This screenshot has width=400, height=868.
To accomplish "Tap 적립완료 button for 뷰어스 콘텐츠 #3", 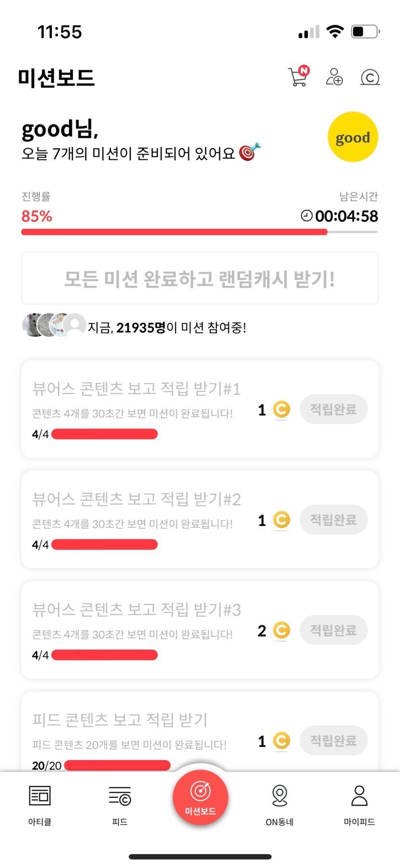I will [x=333, y=630].
